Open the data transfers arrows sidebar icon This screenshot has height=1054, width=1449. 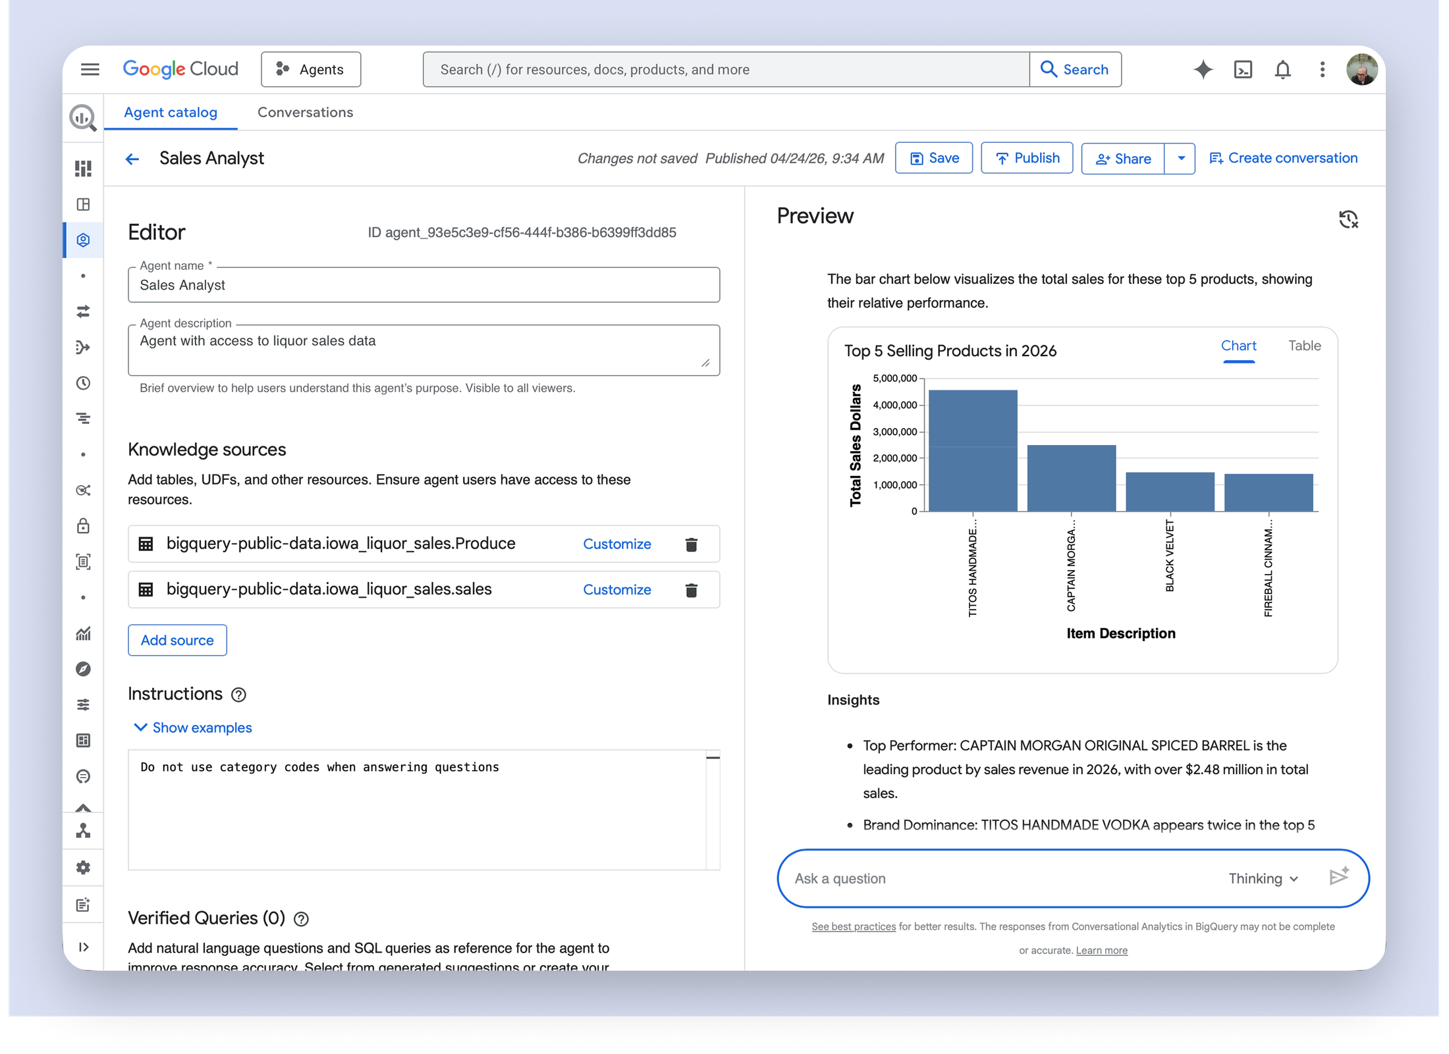coord(83,311)
